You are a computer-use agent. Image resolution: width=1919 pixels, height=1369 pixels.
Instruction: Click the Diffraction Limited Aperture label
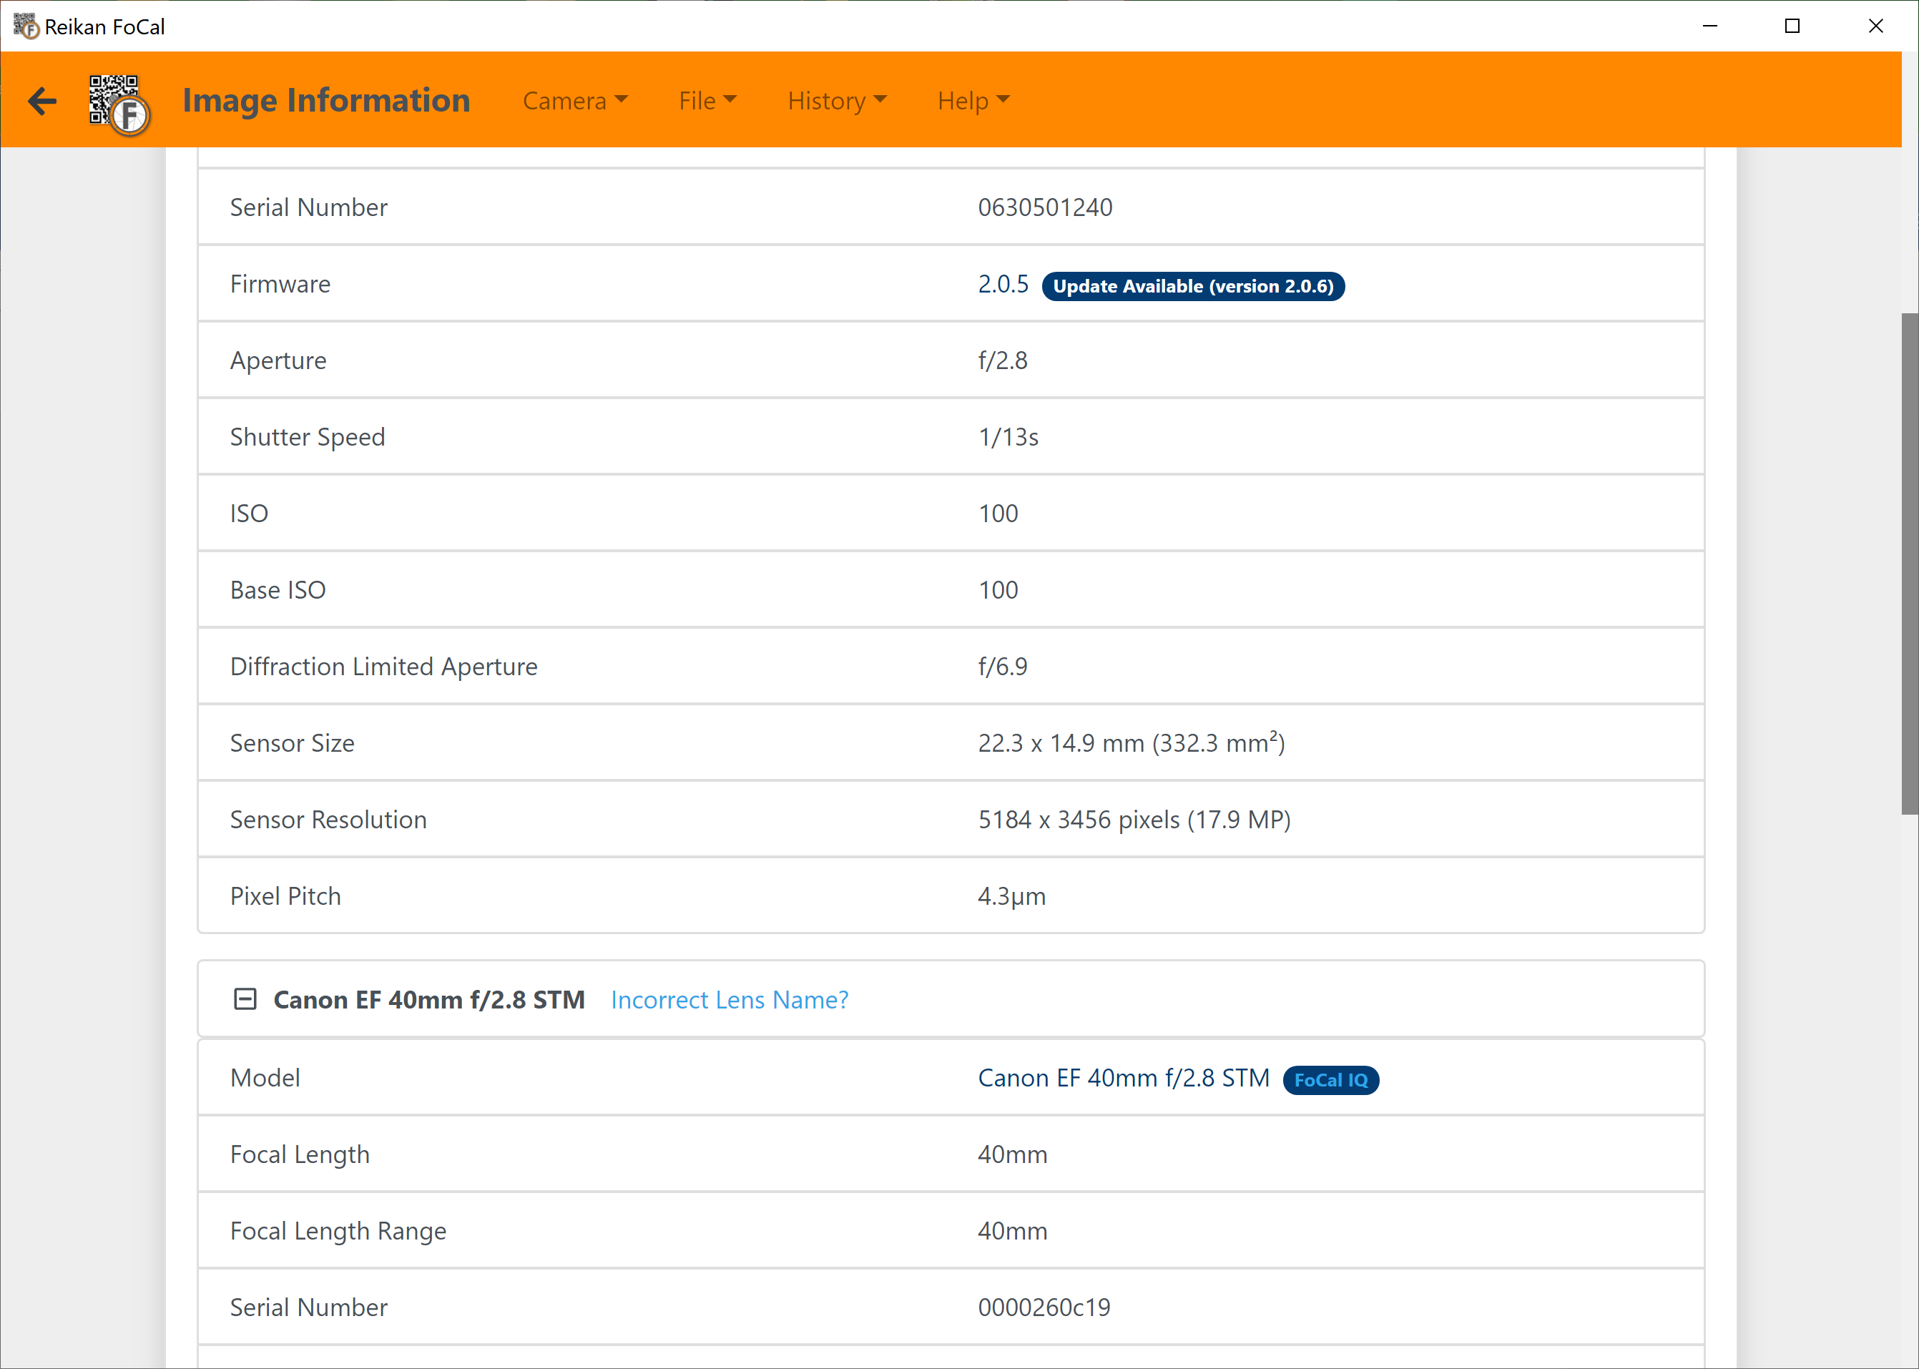(383, 667)
